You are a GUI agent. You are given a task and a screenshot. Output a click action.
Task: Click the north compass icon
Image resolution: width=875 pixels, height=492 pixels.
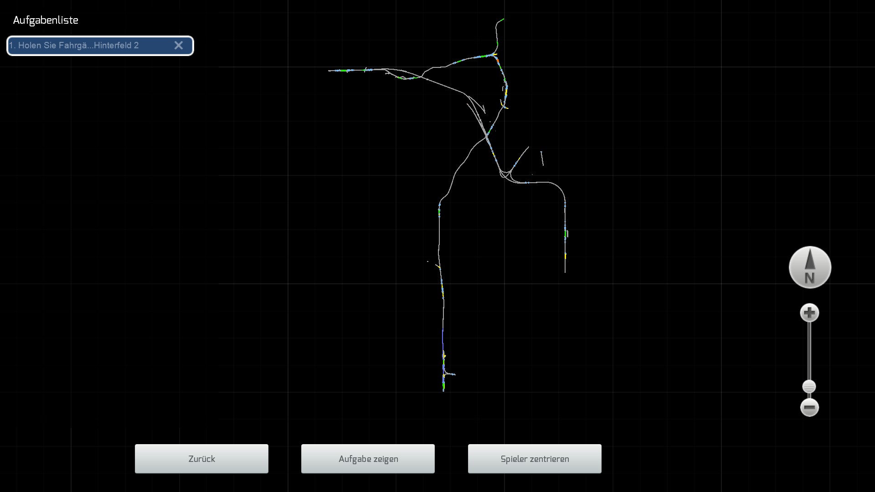(x=810, y=267)
